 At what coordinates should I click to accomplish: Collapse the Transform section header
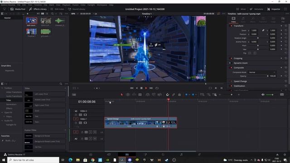239,26
